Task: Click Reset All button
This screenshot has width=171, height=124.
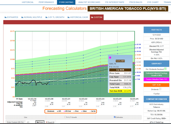Action: click(x=50, y=122)
